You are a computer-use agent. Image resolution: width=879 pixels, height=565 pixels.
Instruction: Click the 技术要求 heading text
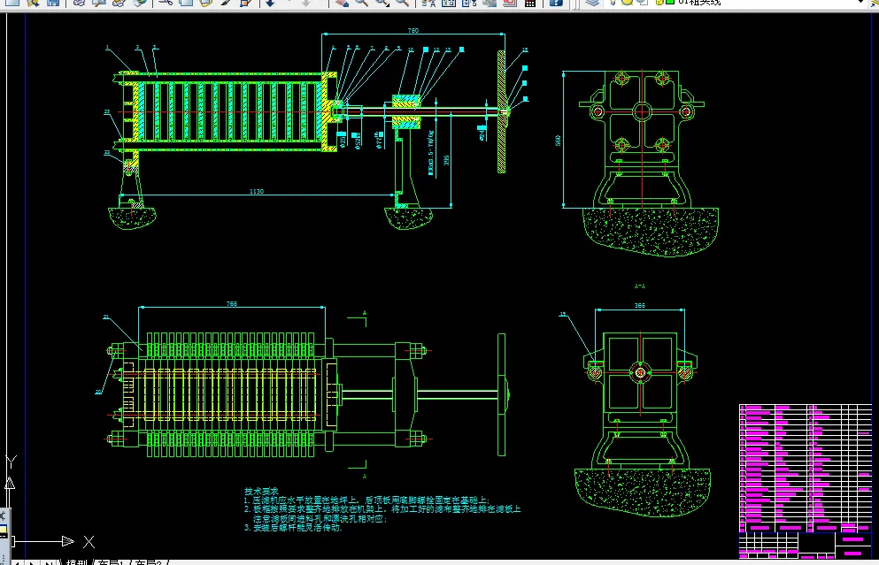pos(261,491)
